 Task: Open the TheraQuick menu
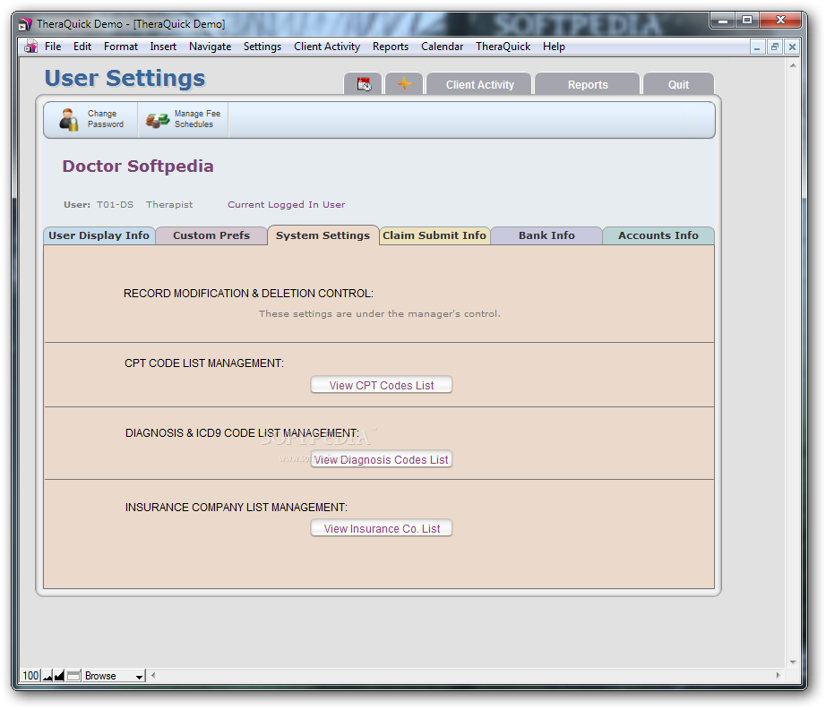click(503, 47)
